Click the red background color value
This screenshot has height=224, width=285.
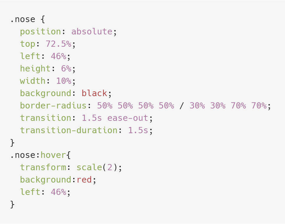[84, 180]
